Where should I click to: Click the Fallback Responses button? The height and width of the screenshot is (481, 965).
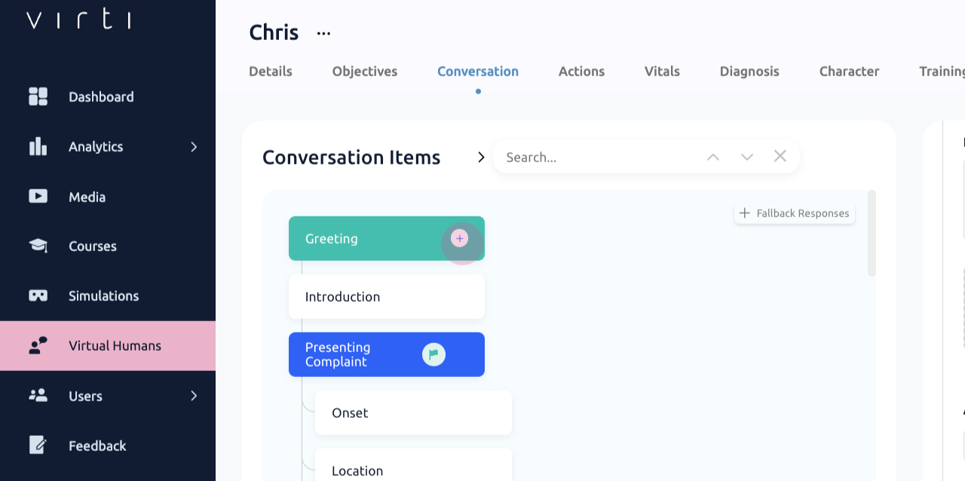795,213
